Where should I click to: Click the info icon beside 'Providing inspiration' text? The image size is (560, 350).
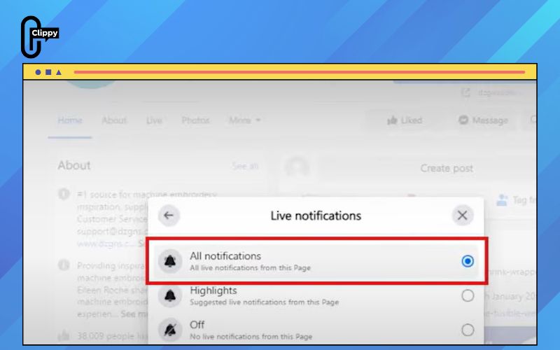pyautogui.click(x=64, y=265)
